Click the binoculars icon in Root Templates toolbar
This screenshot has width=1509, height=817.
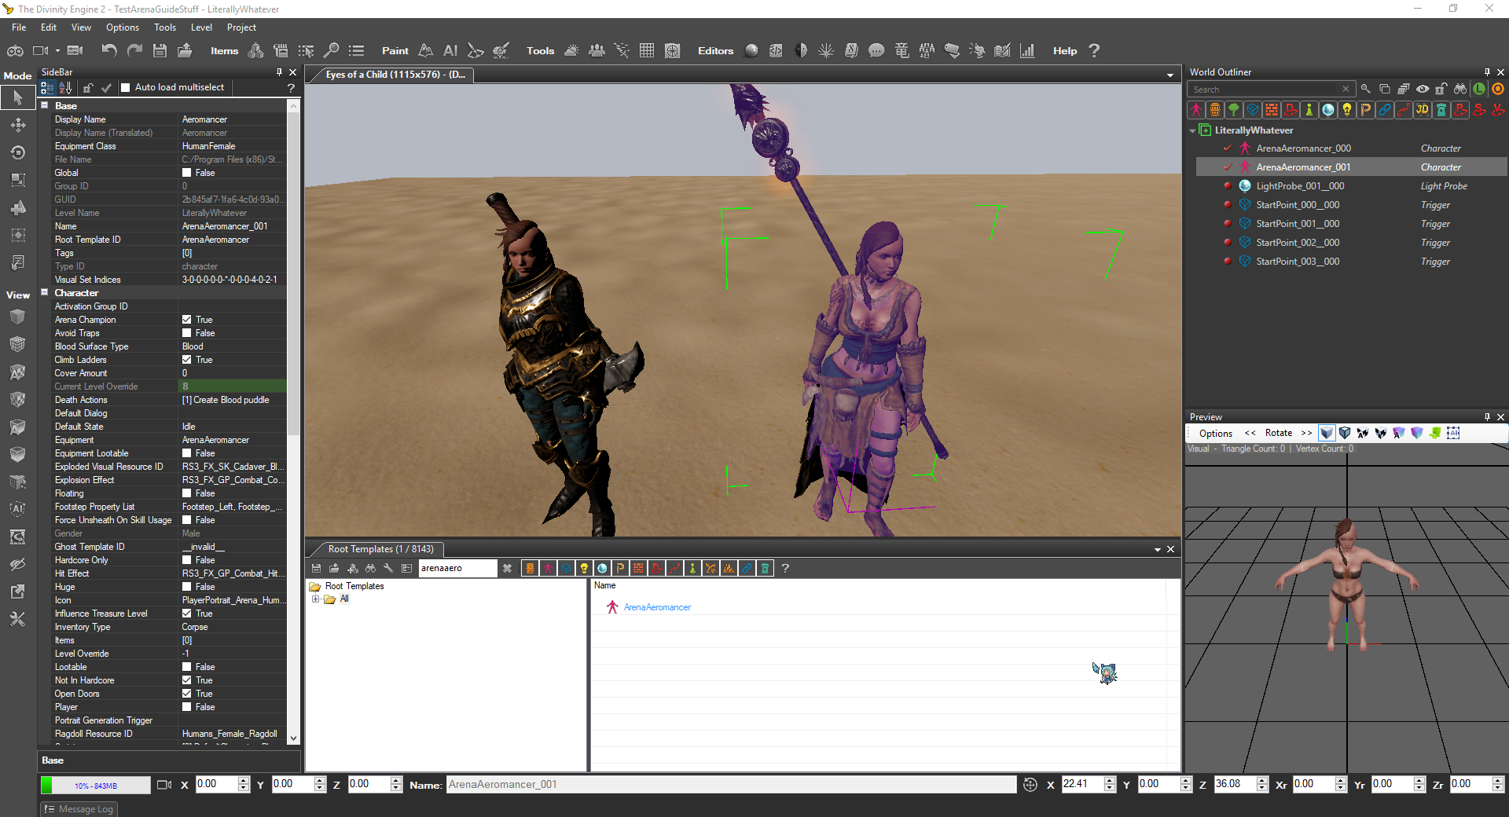click(x=370, y=568)
